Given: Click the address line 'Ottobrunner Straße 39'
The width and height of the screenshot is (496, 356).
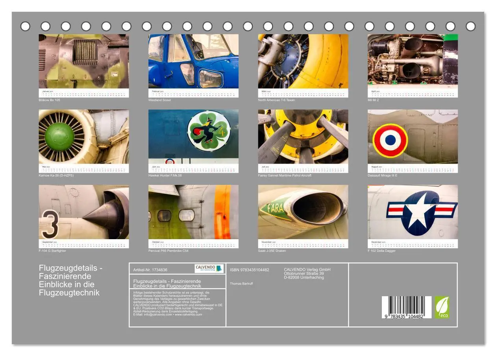Looking at the screenshot, I should pos(304,273).
